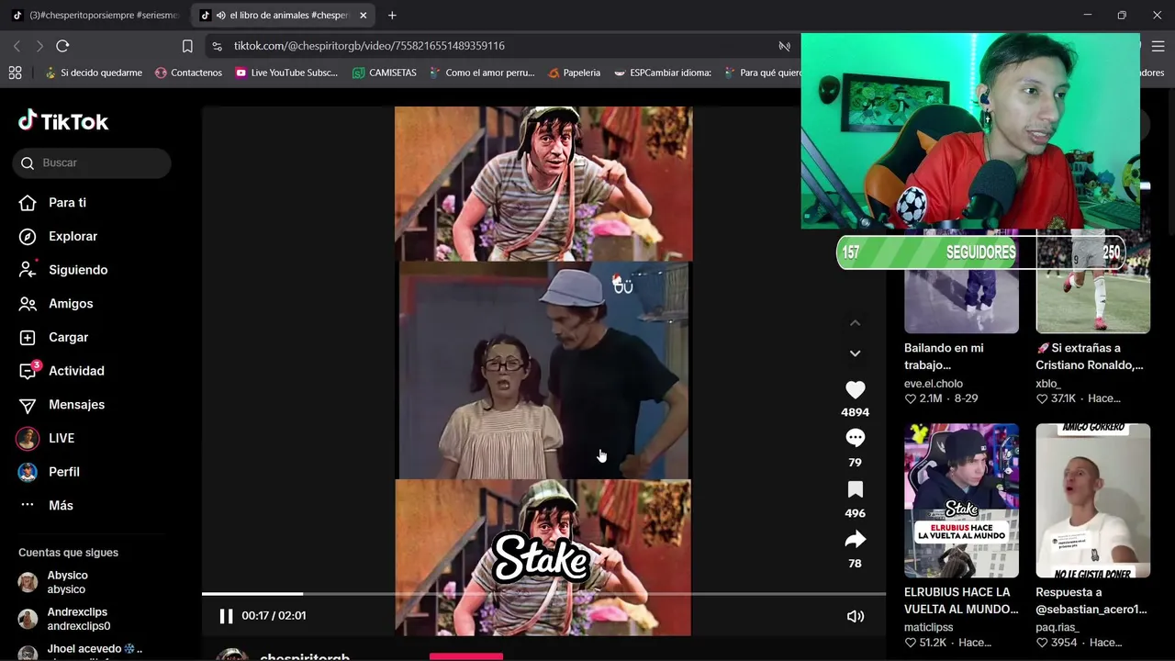Go back in browser history
This screenshot has height=661, width=1175.
tap(17, 46)
